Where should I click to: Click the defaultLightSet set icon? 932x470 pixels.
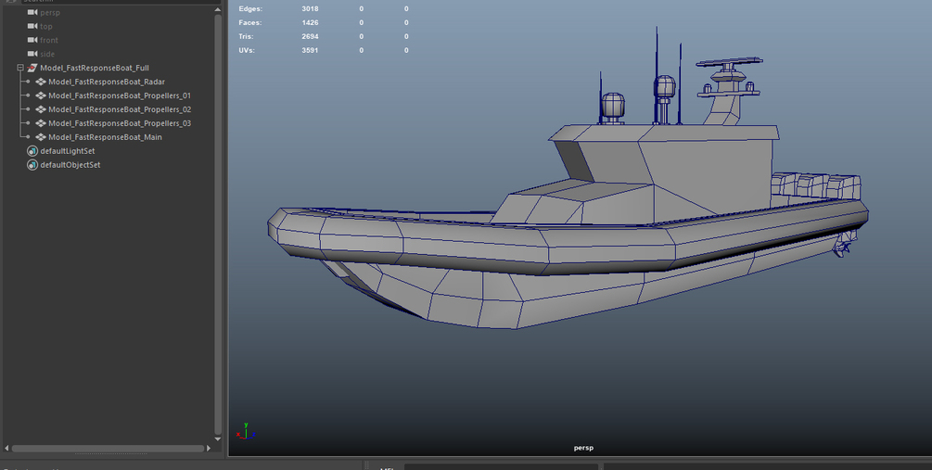pos(32,151)
